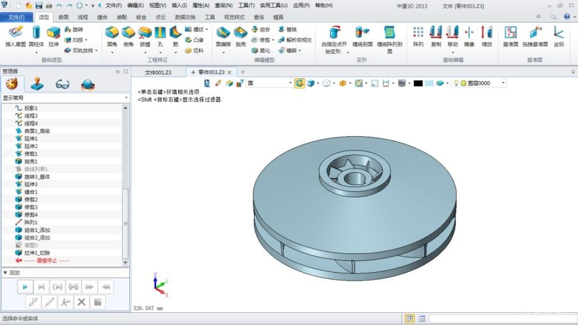Toggle the highlighted yellow display mode button
The height and width of the screenshot is (325, 578).
pyautogui.click(x=299, y=83)
